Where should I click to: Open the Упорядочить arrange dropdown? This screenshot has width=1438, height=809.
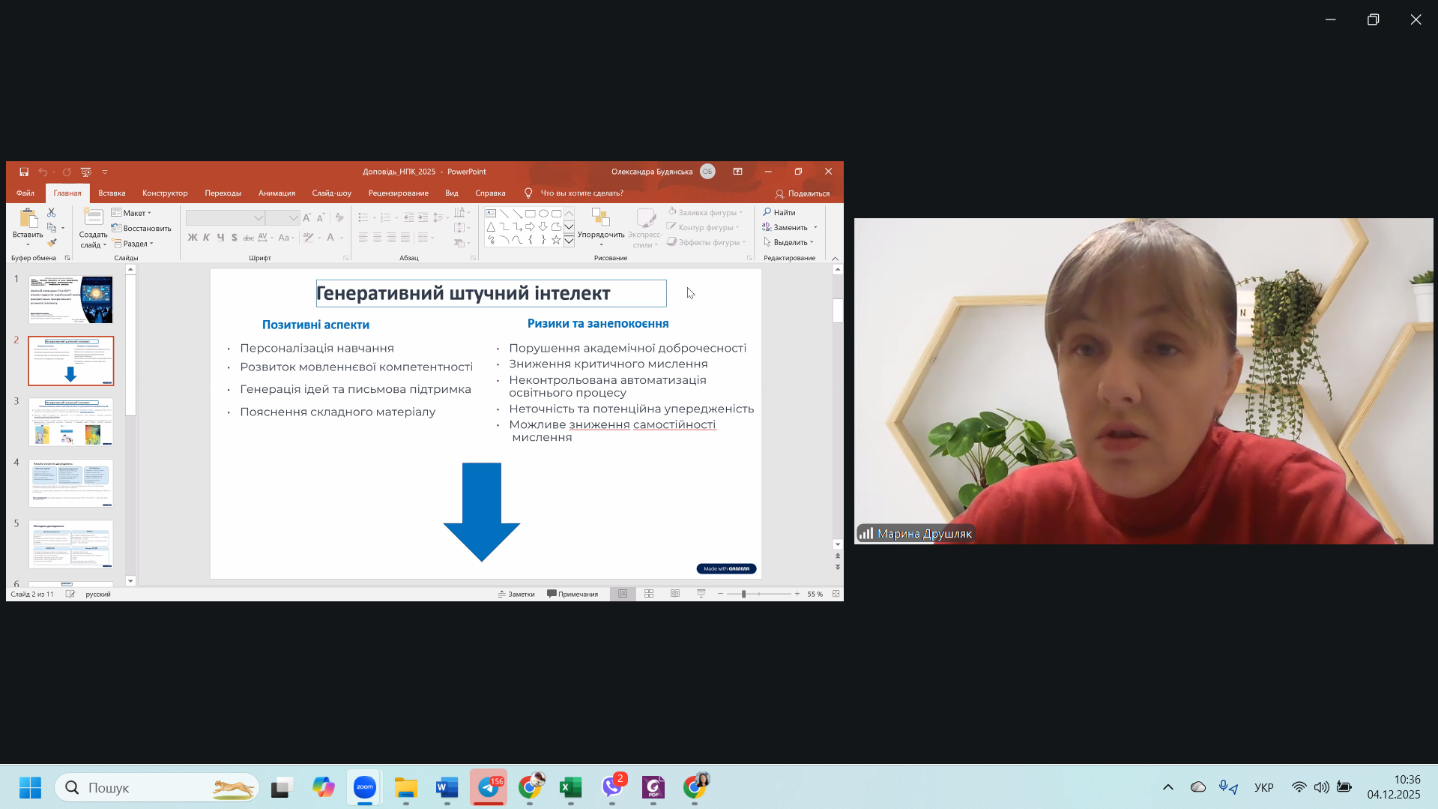(601, 227)
